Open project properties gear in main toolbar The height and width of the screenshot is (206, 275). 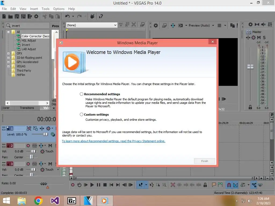(36, 16)
